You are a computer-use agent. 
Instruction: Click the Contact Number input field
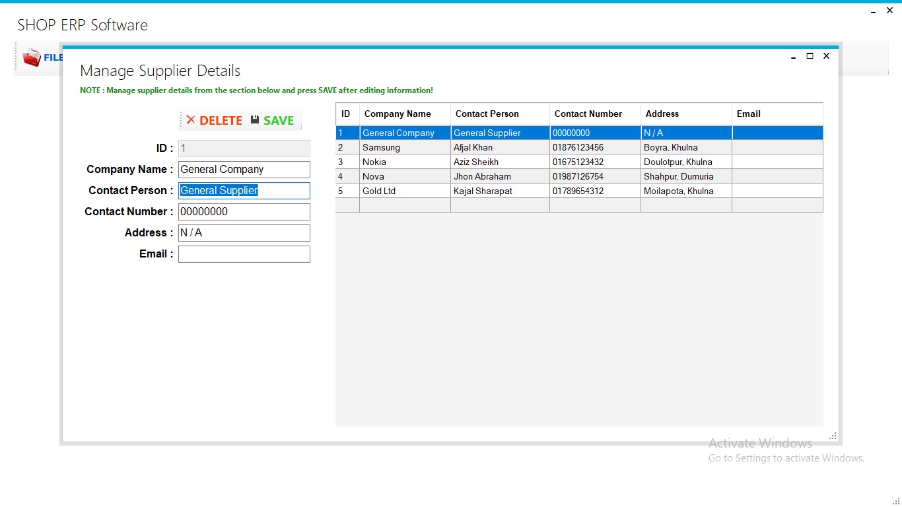pyautogui.click(x=244, y=212)
